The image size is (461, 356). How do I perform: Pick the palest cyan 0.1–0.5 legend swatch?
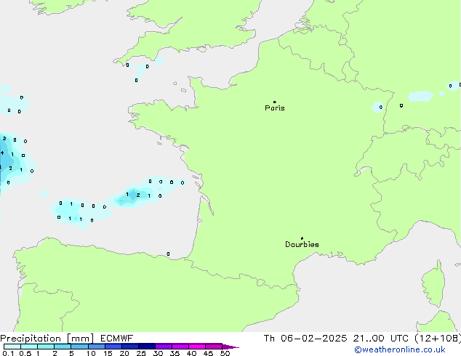[x=12, y=347]
